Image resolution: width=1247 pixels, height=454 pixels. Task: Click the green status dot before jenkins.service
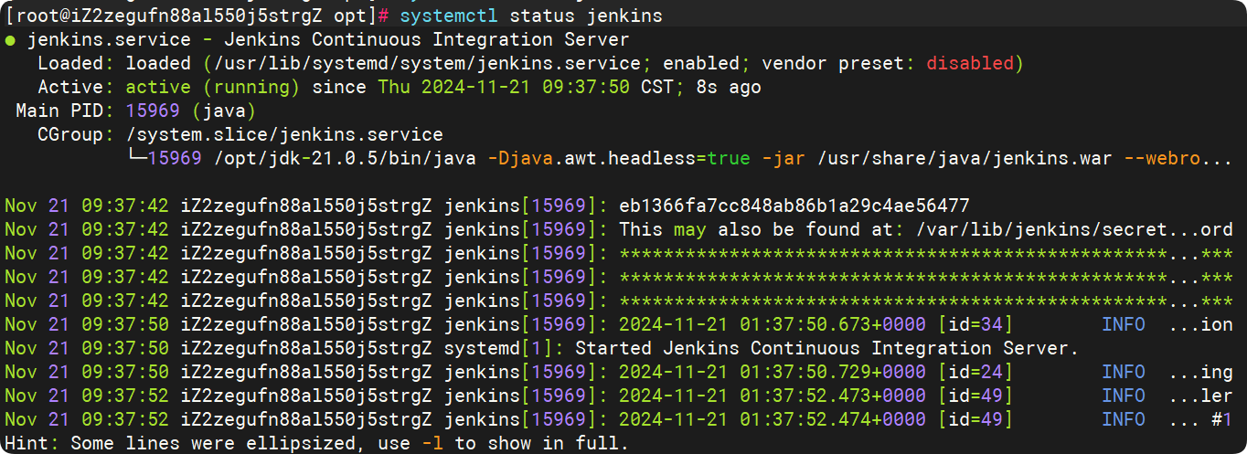click(10, 40)
